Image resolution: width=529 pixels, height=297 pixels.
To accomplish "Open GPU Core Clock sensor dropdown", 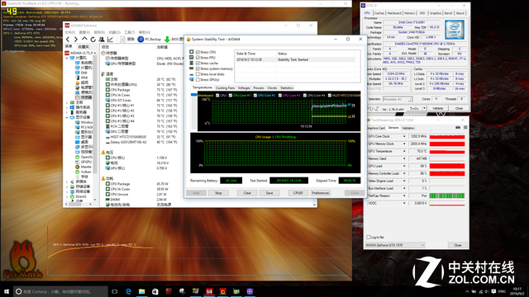I will [404, 136].
